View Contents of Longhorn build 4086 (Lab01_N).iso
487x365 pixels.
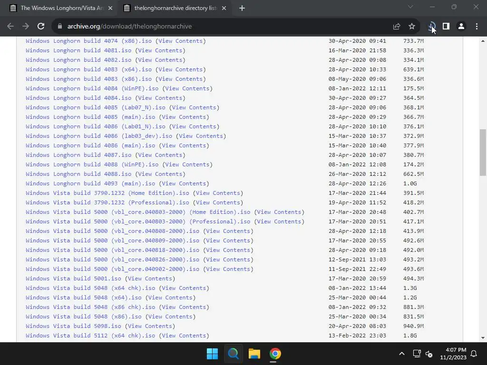tap(194, 126)
